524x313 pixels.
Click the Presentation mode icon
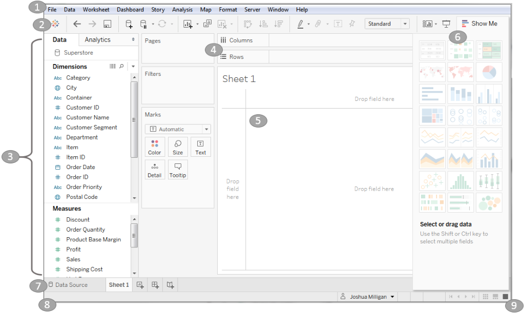click(446, 24)
